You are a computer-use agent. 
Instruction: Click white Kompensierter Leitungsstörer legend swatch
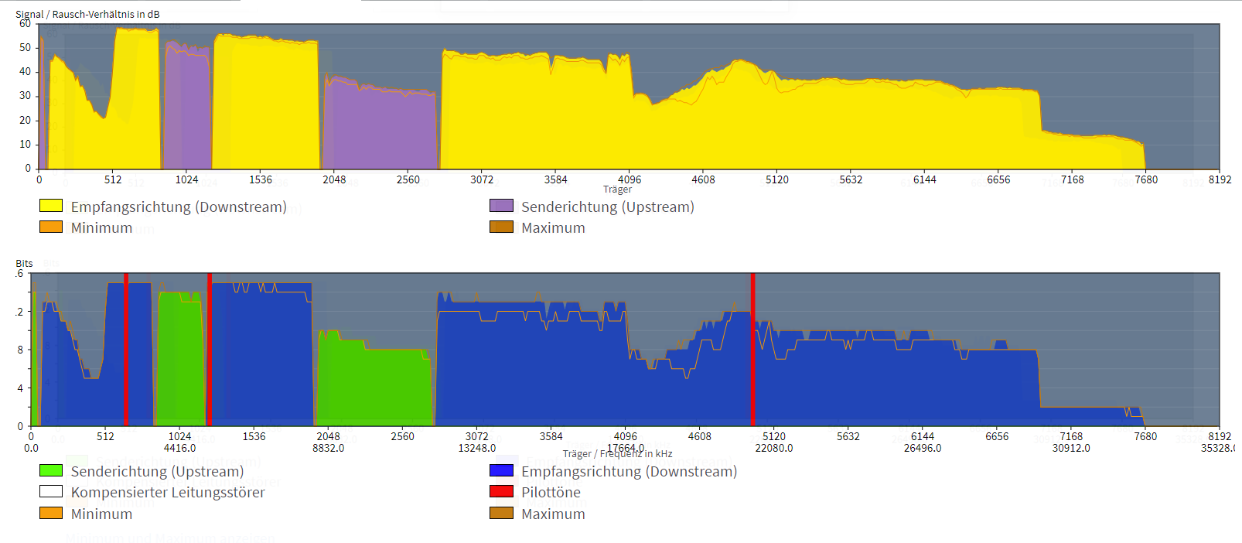(x=51, y=491)
